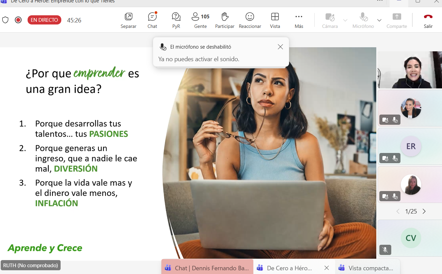Toggle the Micrófono mute button

pyautogui.click(x=363, y=20)
